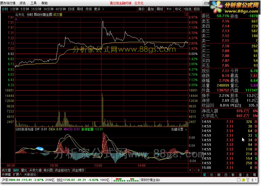Click the 分时涨停先锋 indicator name
This screenshot has width=261, height=186.
coord(24,129)
